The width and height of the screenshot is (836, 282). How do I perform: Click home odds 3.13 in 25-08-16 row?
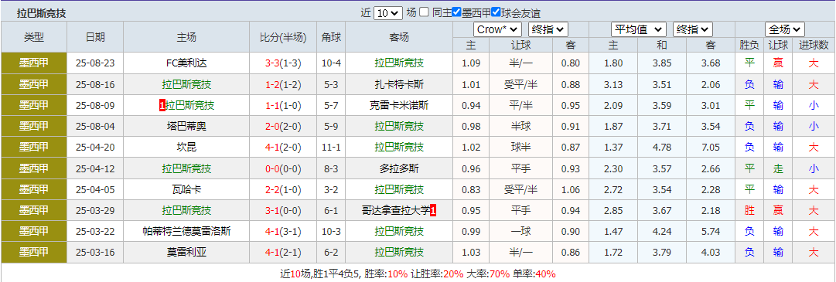(x=613, y=84)
